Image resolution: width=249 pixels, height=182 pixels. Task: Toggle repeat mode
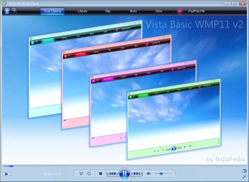[x=89, y=173]
